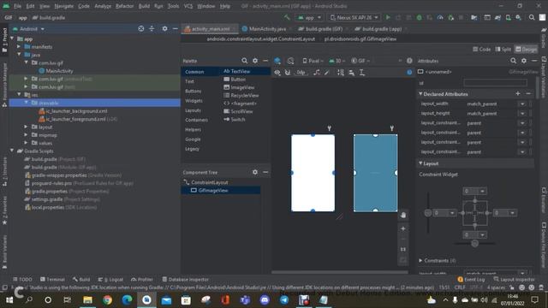Click the pan hand icon on design canvas
The image size is (548, 308).
403,215
